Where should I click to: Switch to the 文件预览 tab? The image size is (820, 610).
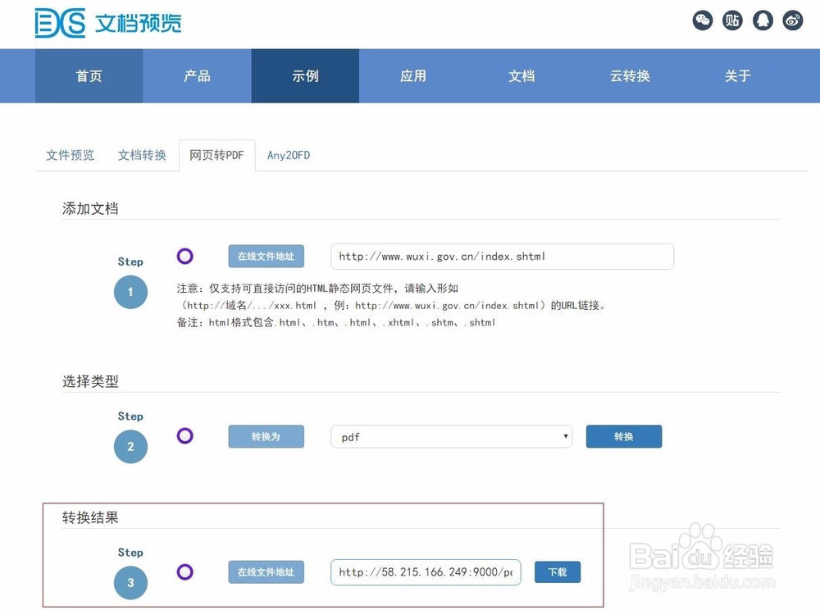tap(70, 155)
